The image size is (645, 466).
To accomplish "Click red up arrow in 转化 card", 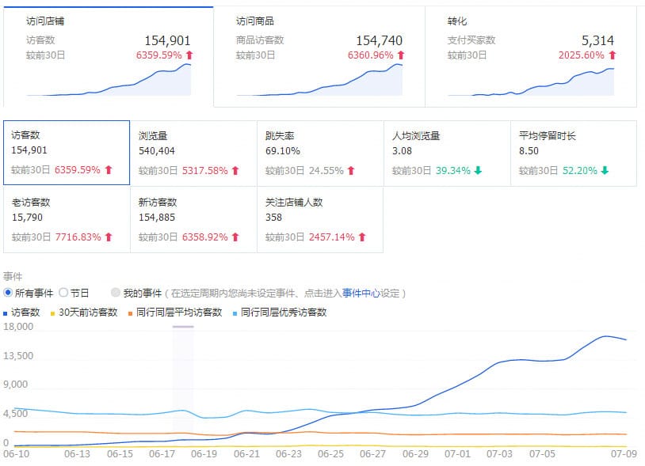I will (612, 55).
